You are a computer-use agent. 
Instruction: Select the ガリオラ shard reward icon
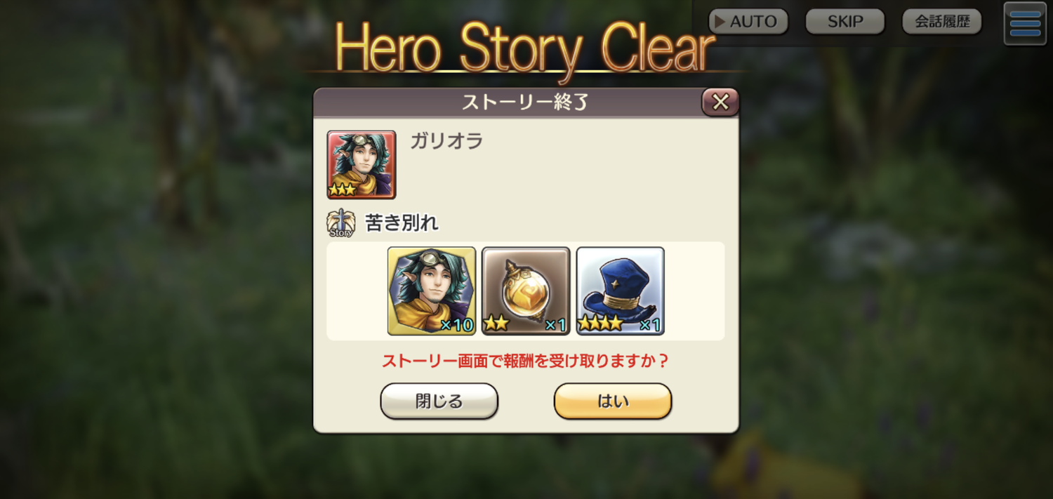[432, 291]
